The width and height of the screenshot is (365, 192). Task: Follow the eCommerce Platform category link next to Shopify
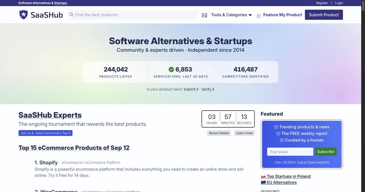pos(103,163)
